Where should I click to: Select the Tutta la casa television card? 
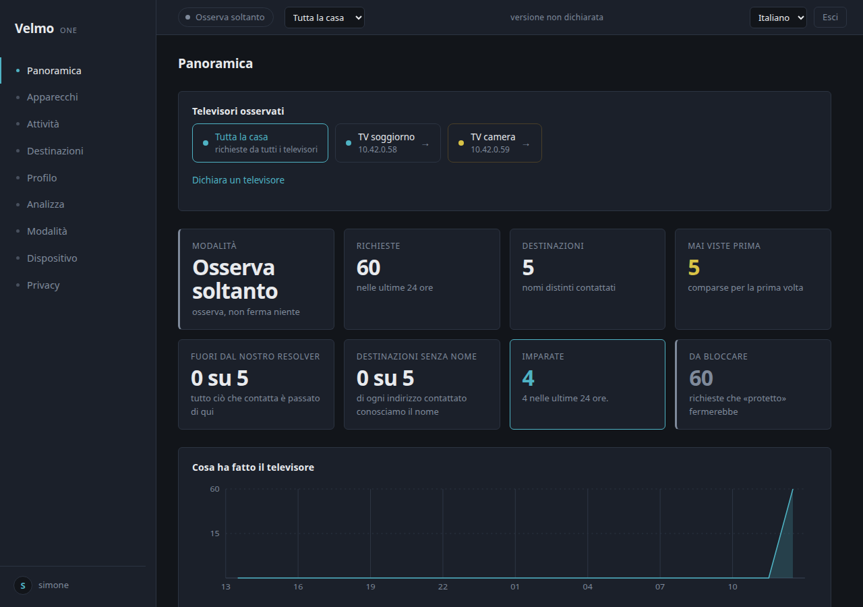[x=260, y=143]
